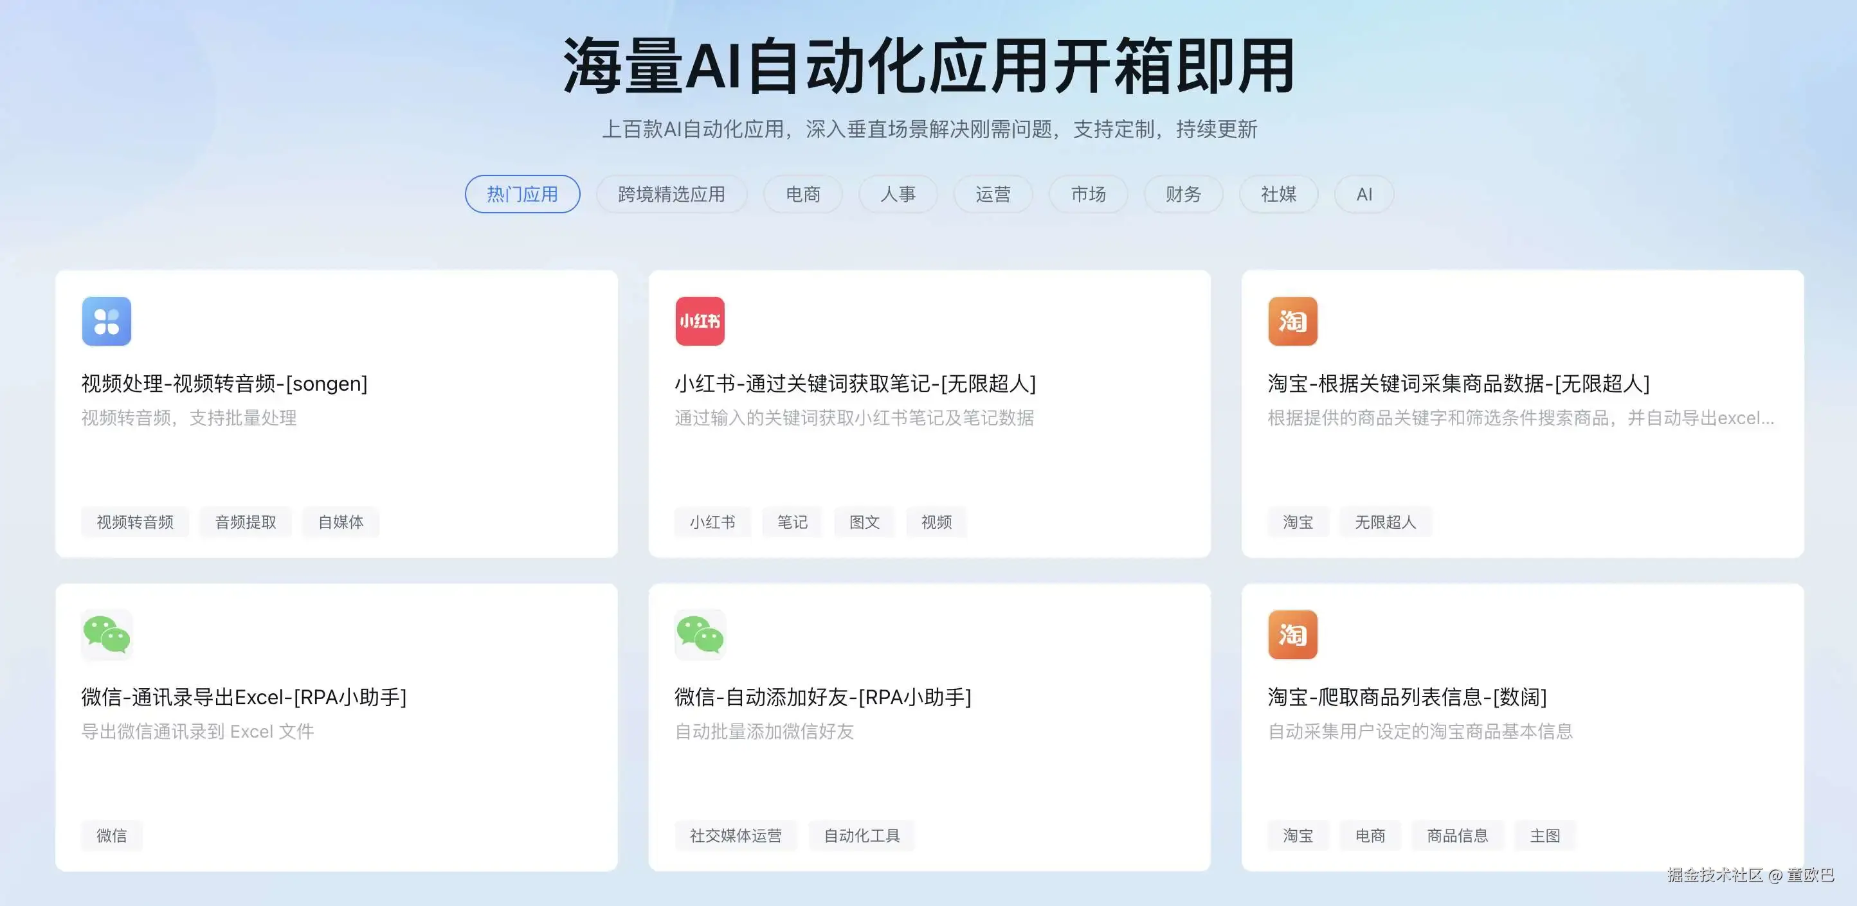Switch to the 跨境精选应用 tab
This screenshot has width=1857, height=906.
pos(671,195)
